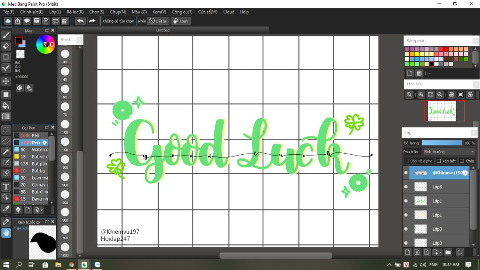This screenshot has height=270, width=480.
Task: Select the Select Pen tool
Action: 6,162
